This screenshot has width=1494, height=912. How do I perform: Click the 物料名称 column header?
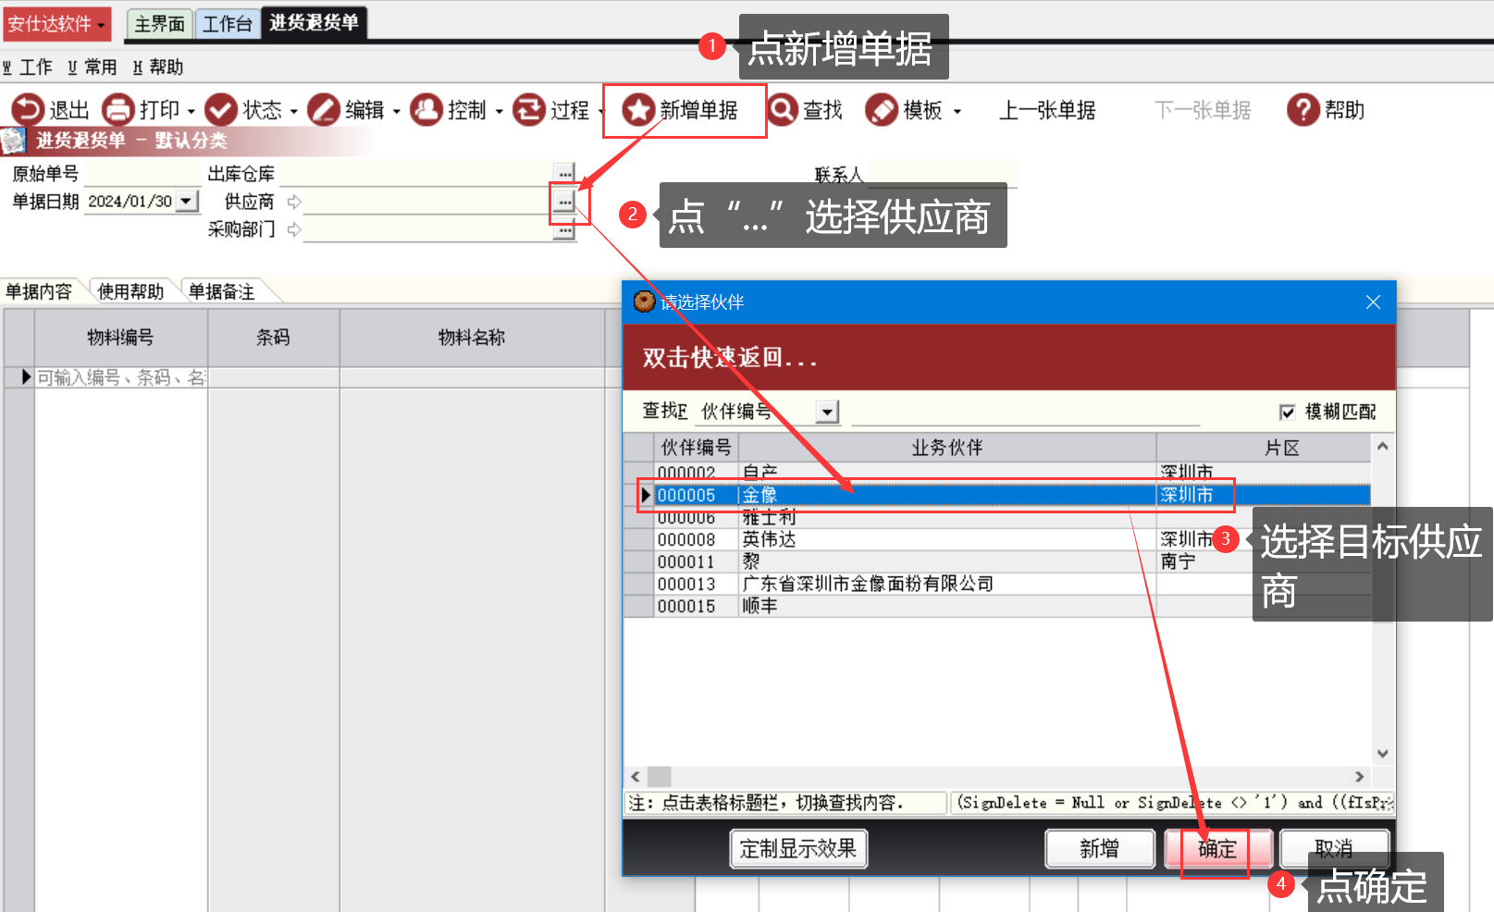point(473,338)
